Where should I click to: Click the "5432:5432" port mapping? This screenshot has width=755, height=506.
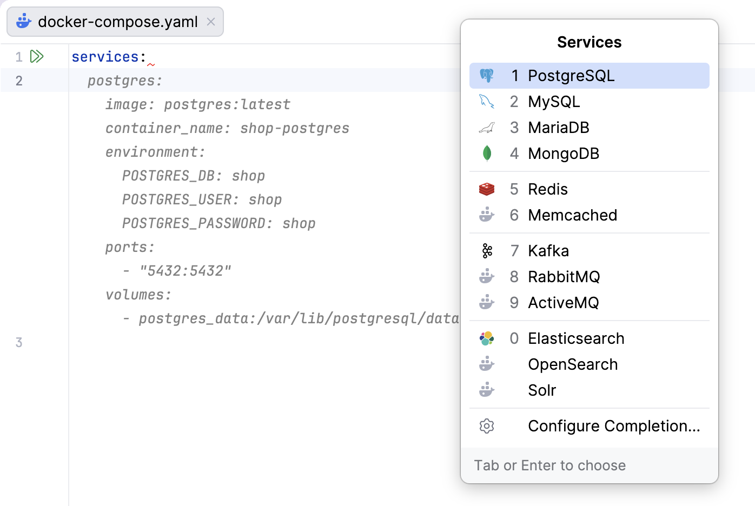click(x=185, y=271)
